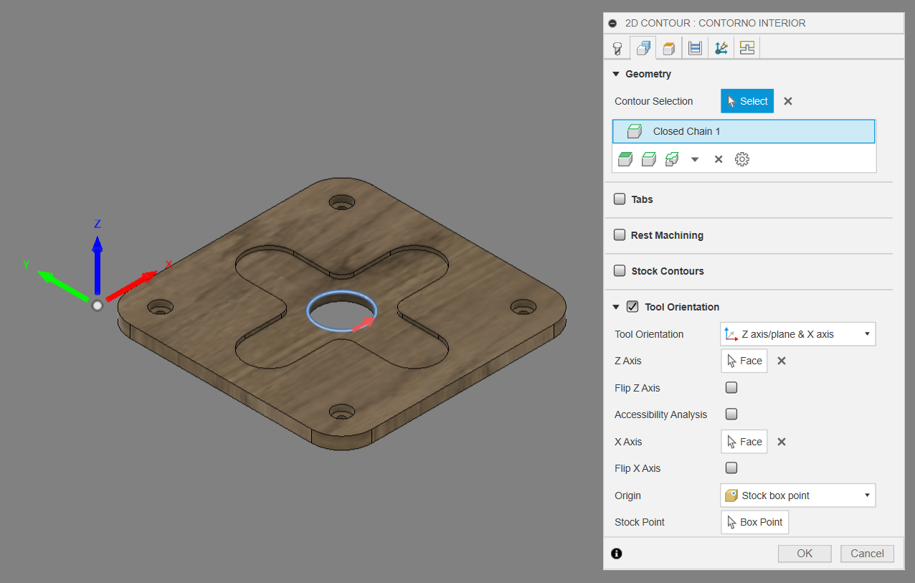This screenshot has height=583, width=915.
Task: Open the chain options dropdown arrow
Action: coord(695,159)
